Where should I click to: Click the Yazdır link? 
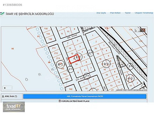pyautogui.click(x=127, y=13)
